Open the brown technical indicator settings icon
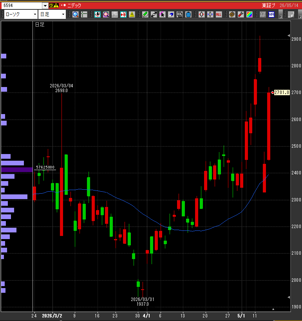Viewport: 302px width, 321px height. pyautogui.click(x=232, y=15)
